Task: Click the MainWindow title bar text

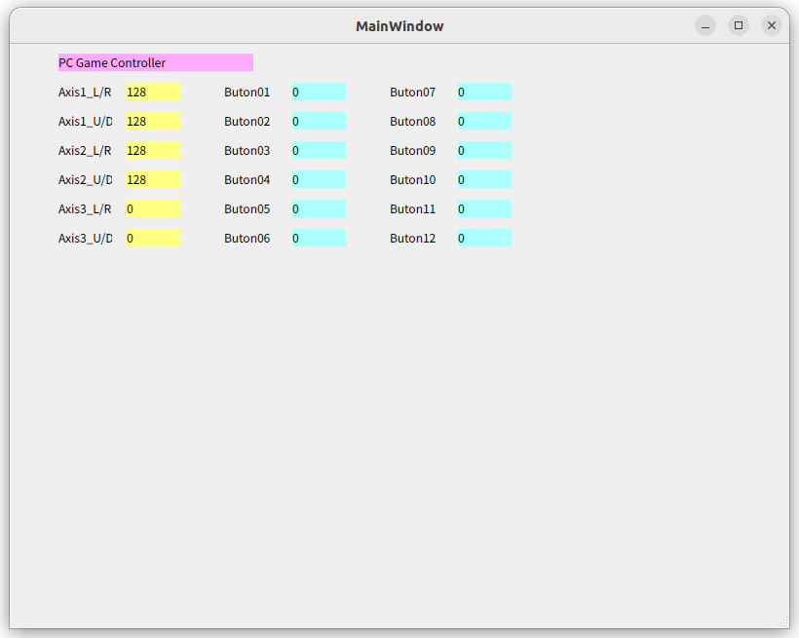Action: coord(399,25)
